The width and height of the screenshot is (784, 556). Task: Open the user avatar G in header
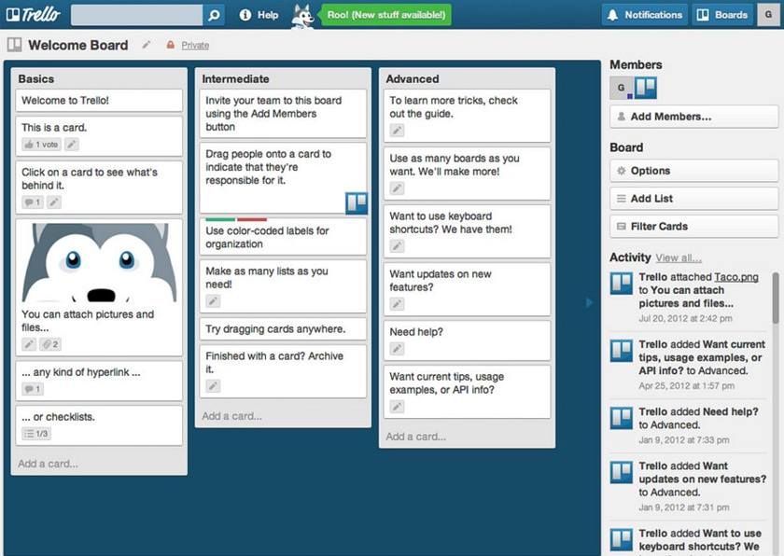[768, 15]
